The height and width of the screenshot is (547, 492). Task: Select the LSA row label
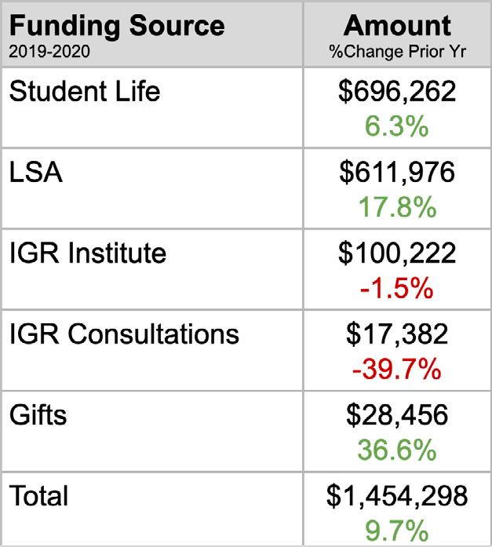pyautogui.click(x=36, y=173)
